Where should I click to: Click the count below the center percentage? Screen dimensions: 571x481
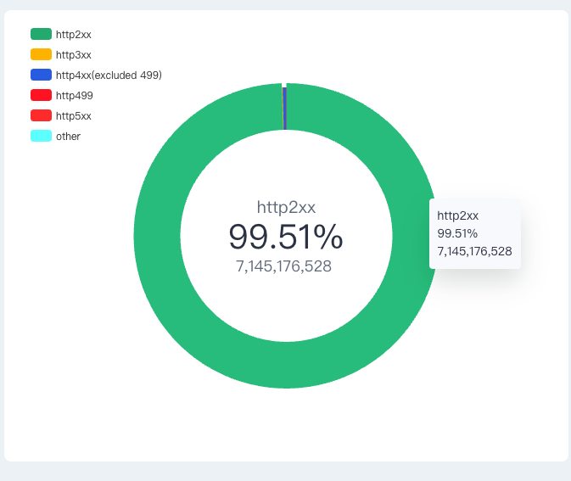click(x=283, y=266)
